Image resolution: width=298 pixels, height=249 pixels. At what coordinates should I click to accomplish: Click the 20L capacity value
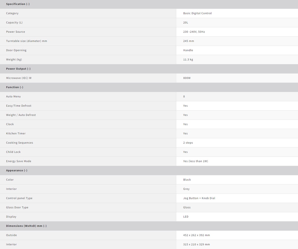186,23
